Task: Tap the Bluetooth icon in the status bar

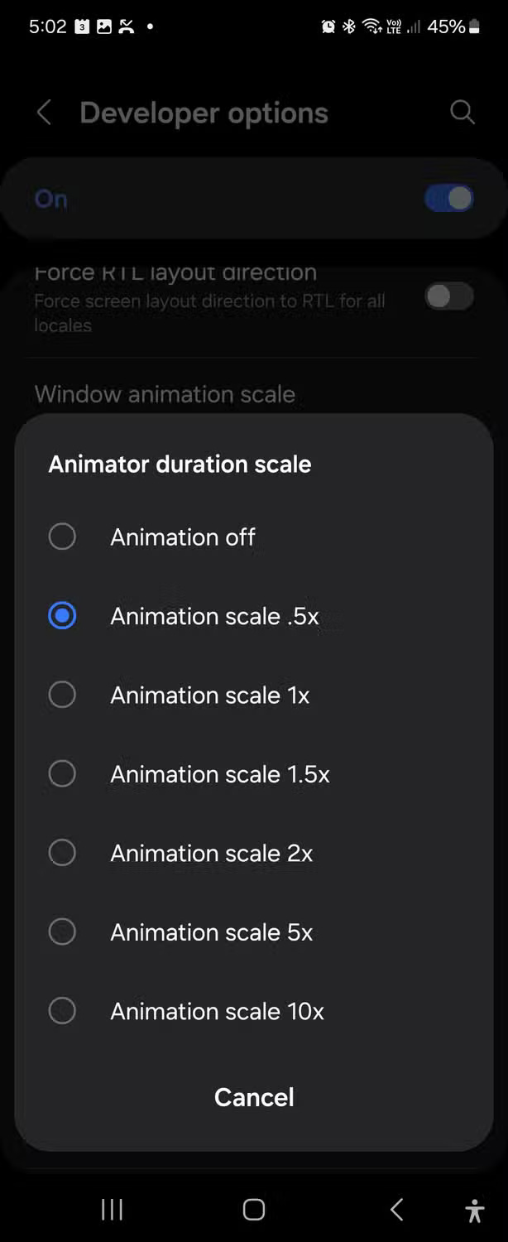Action: click(x=347, y=26)
